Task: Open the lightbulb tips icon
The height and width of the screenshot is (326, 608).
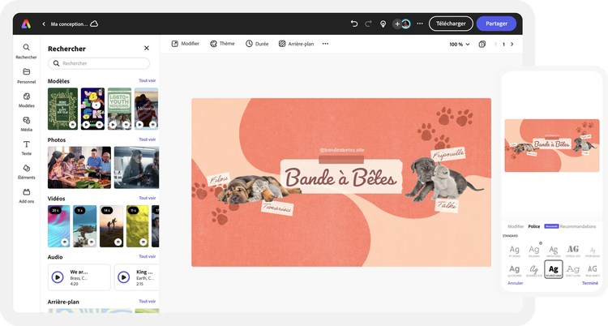Action: tap(383, 24)
